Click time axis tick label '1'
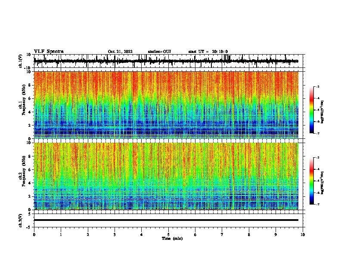Screen dimensions: 341x263 pos(61,235)
